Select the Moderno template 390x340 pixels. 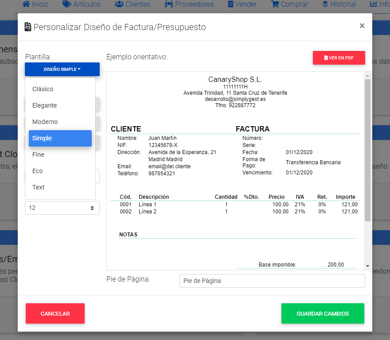tap(45, 122)
